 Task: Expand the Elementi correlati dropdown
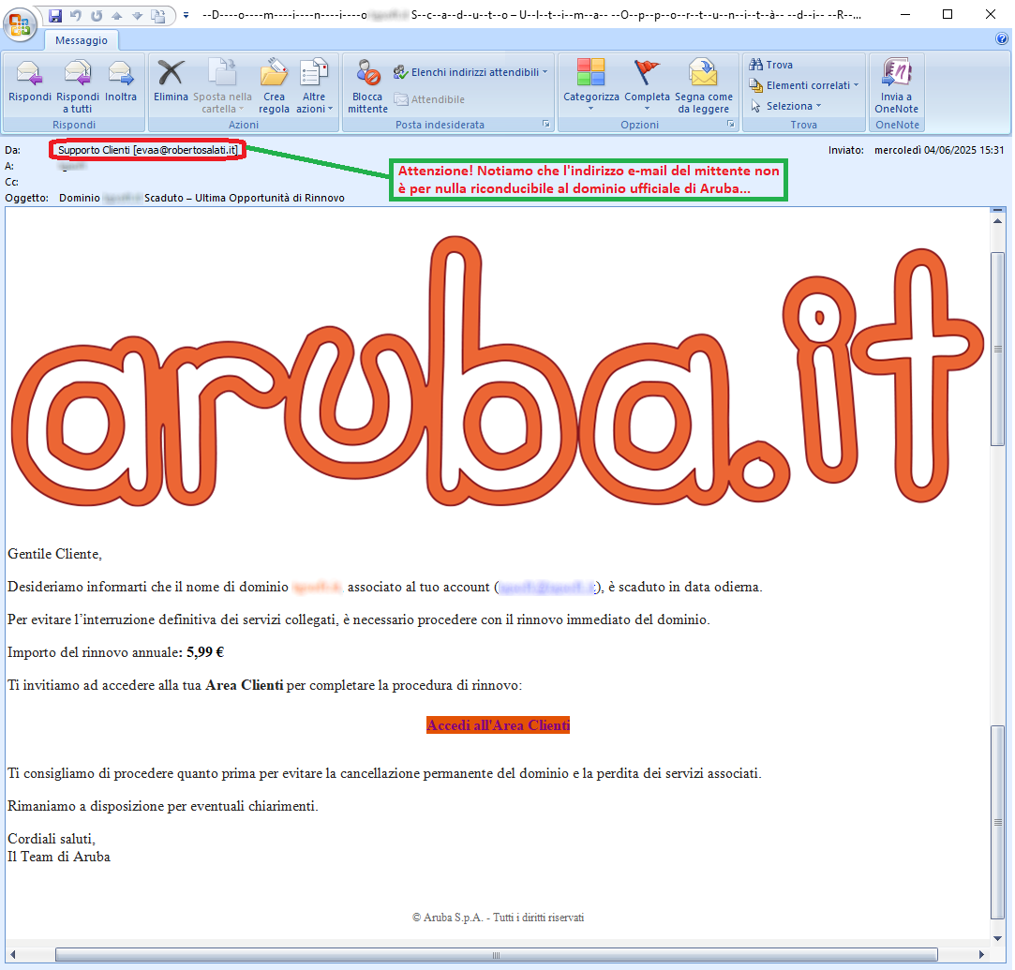803,85
